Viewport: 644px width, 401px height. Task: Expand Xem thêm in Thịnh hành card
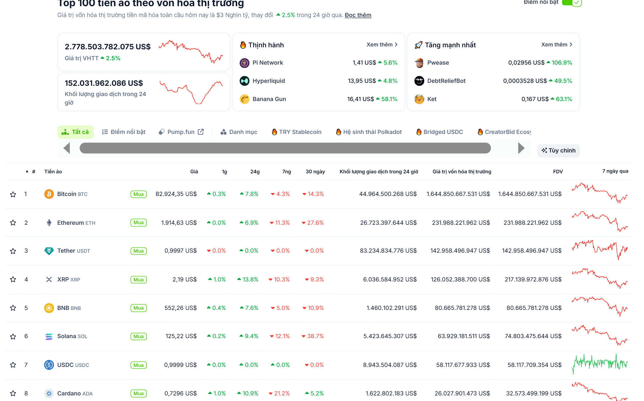382,45
